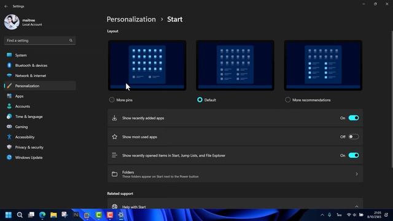The height and width of the screenshot is (221, 393).
Task: Select Personalization in sidebar
Action: click(x=40, y=86)
